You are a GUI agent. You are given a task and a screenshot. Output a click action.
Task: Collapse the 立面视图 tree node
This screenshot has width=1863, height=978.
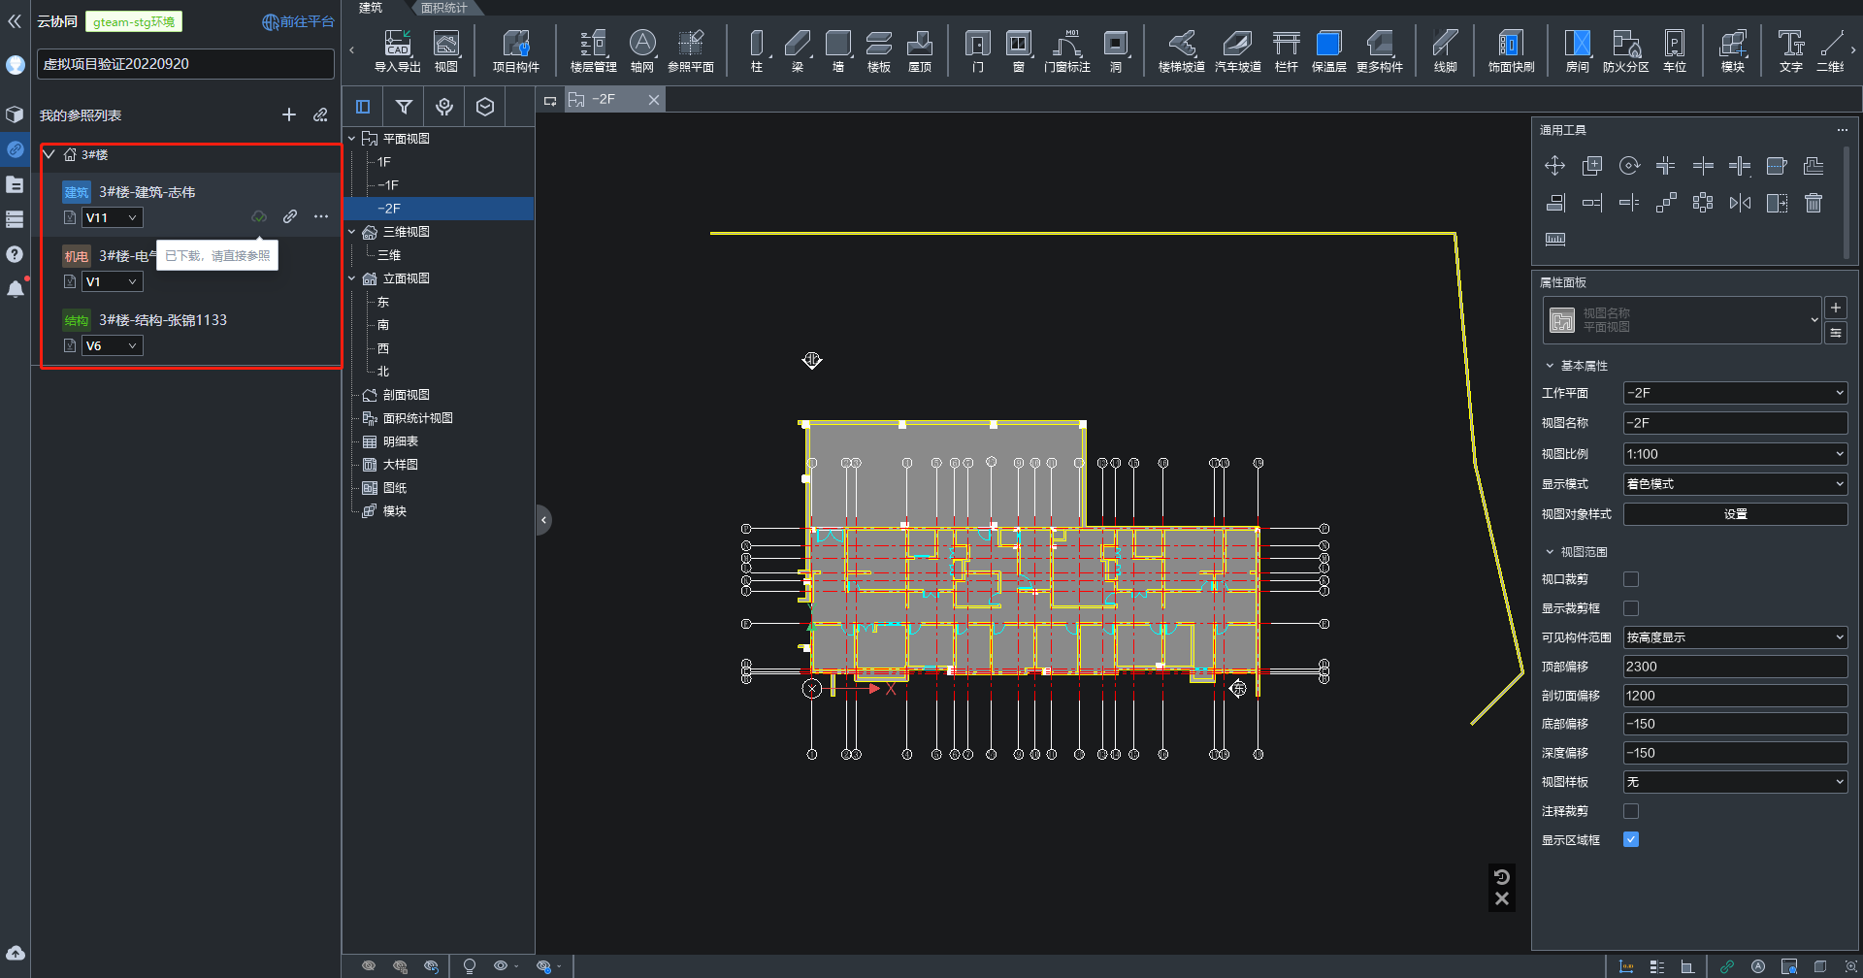[352, 278]
